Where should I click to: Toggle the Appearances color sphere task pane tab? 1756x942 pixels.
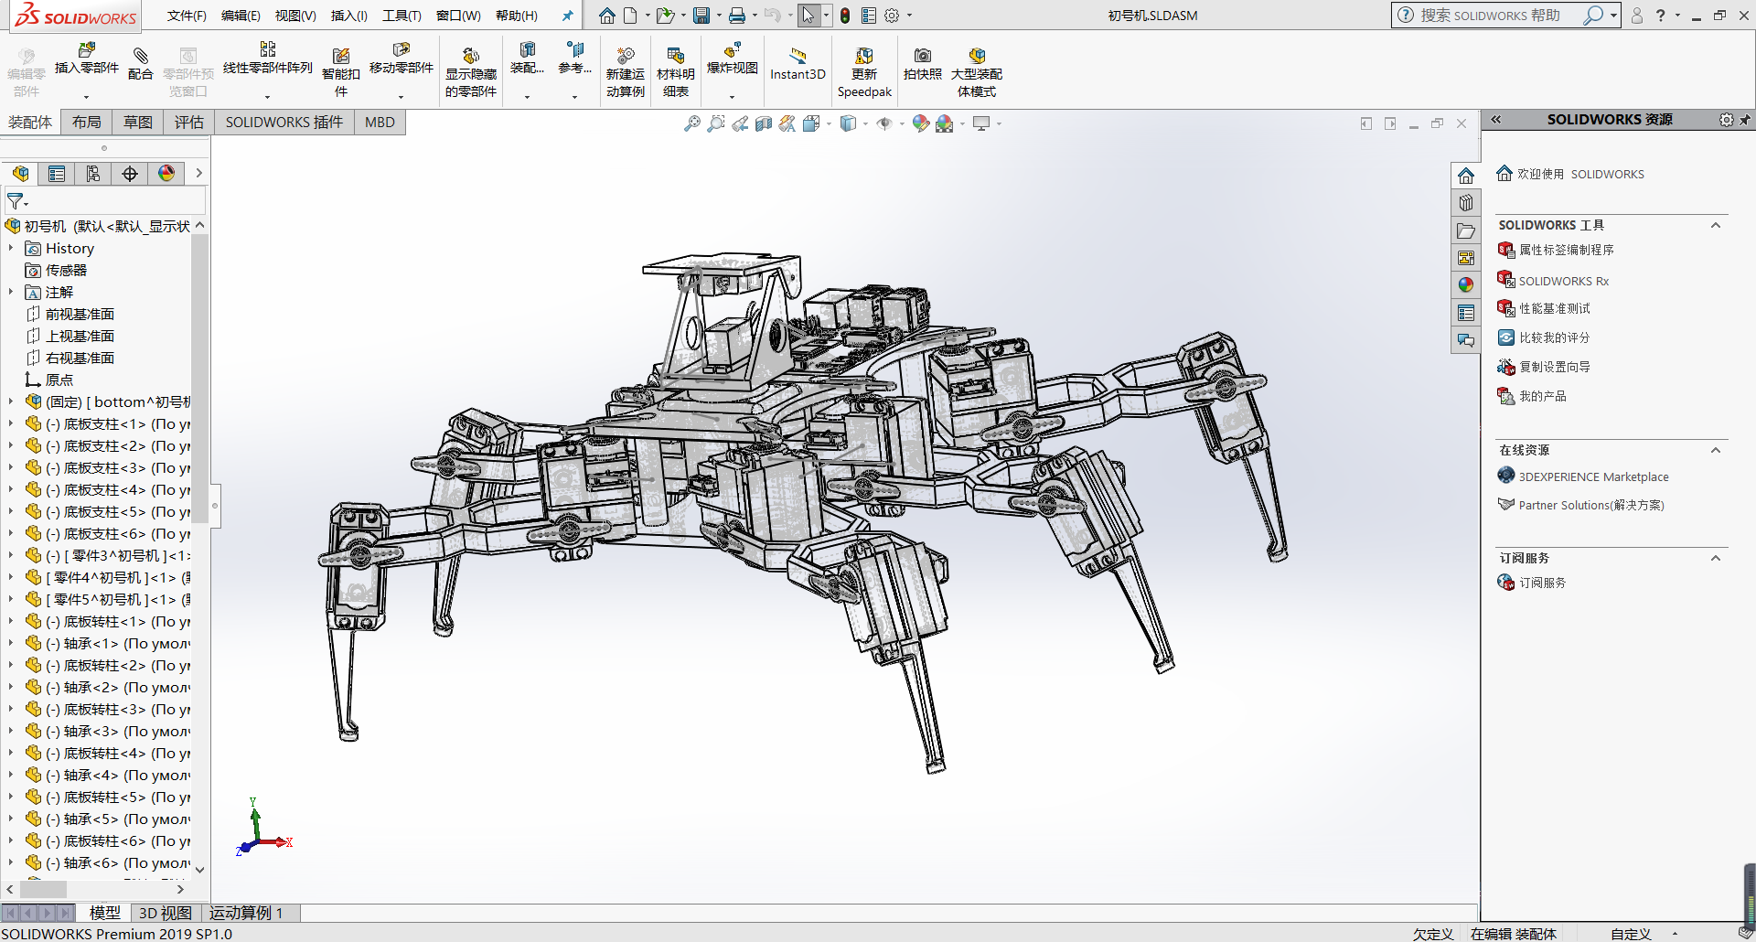tap(1466, 285)
